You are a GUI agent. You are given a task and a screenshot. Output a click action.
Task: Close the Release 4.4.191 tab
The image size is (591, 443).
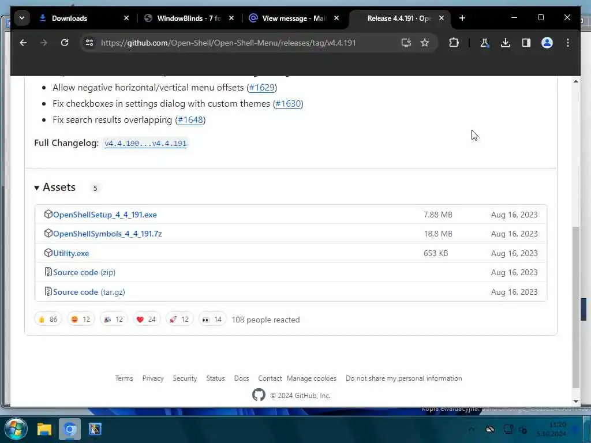pyautogui.click(x=442, y=18)
